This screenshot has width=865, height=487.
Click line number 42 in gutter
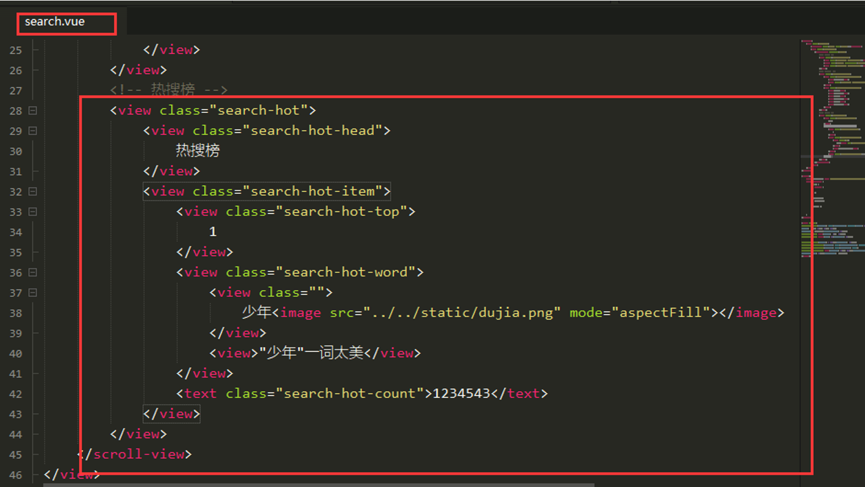pyautogui.click(x=15, y=394)
